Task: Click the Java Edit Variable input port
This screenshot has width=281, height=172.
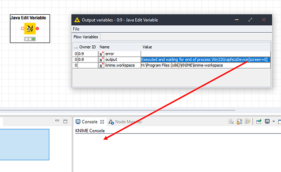Action: pyautogui.click(x=22, y=29)
